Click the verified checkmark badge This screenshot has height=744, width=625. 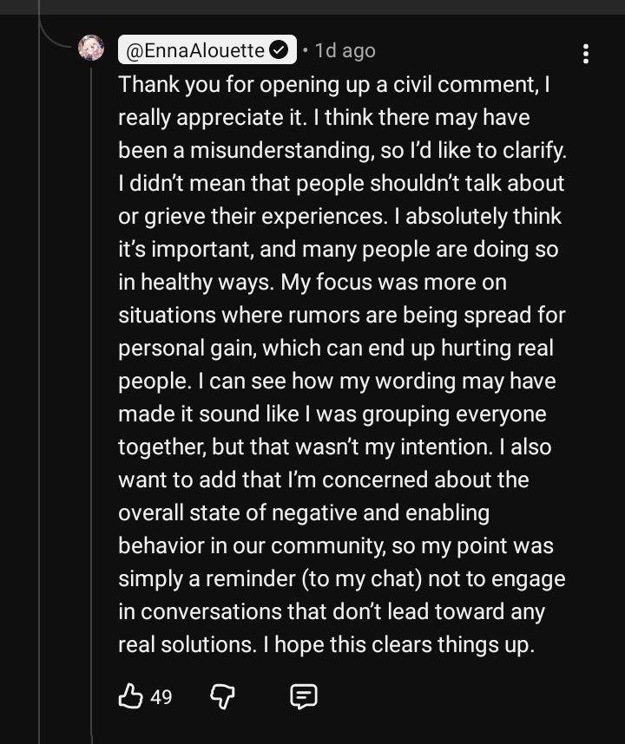(x=279, y=49)
